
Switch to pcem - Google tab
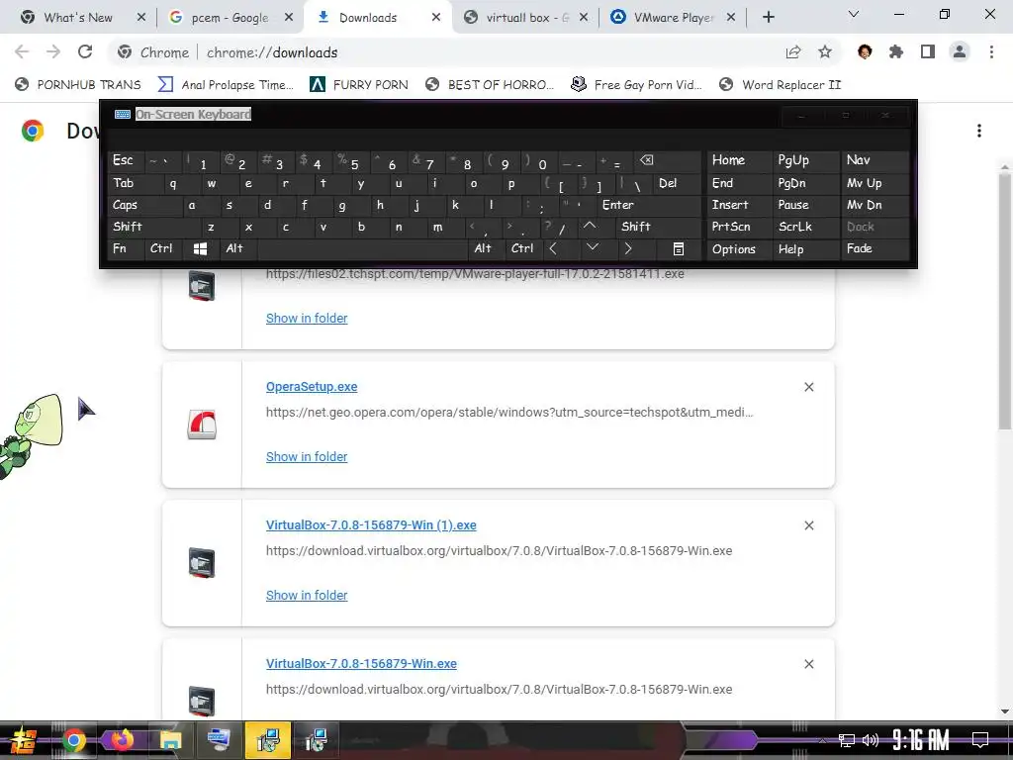pyautogui.click(x=230, y=18)
